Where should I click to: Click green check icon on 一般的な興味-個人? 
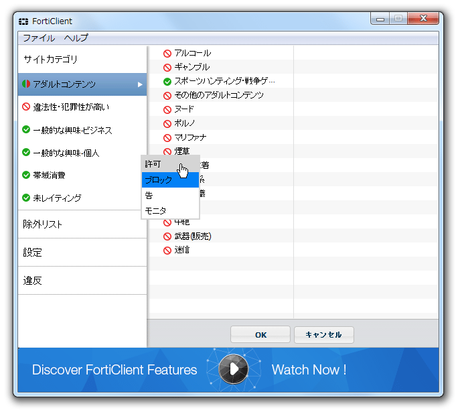(x=26, y=152)
